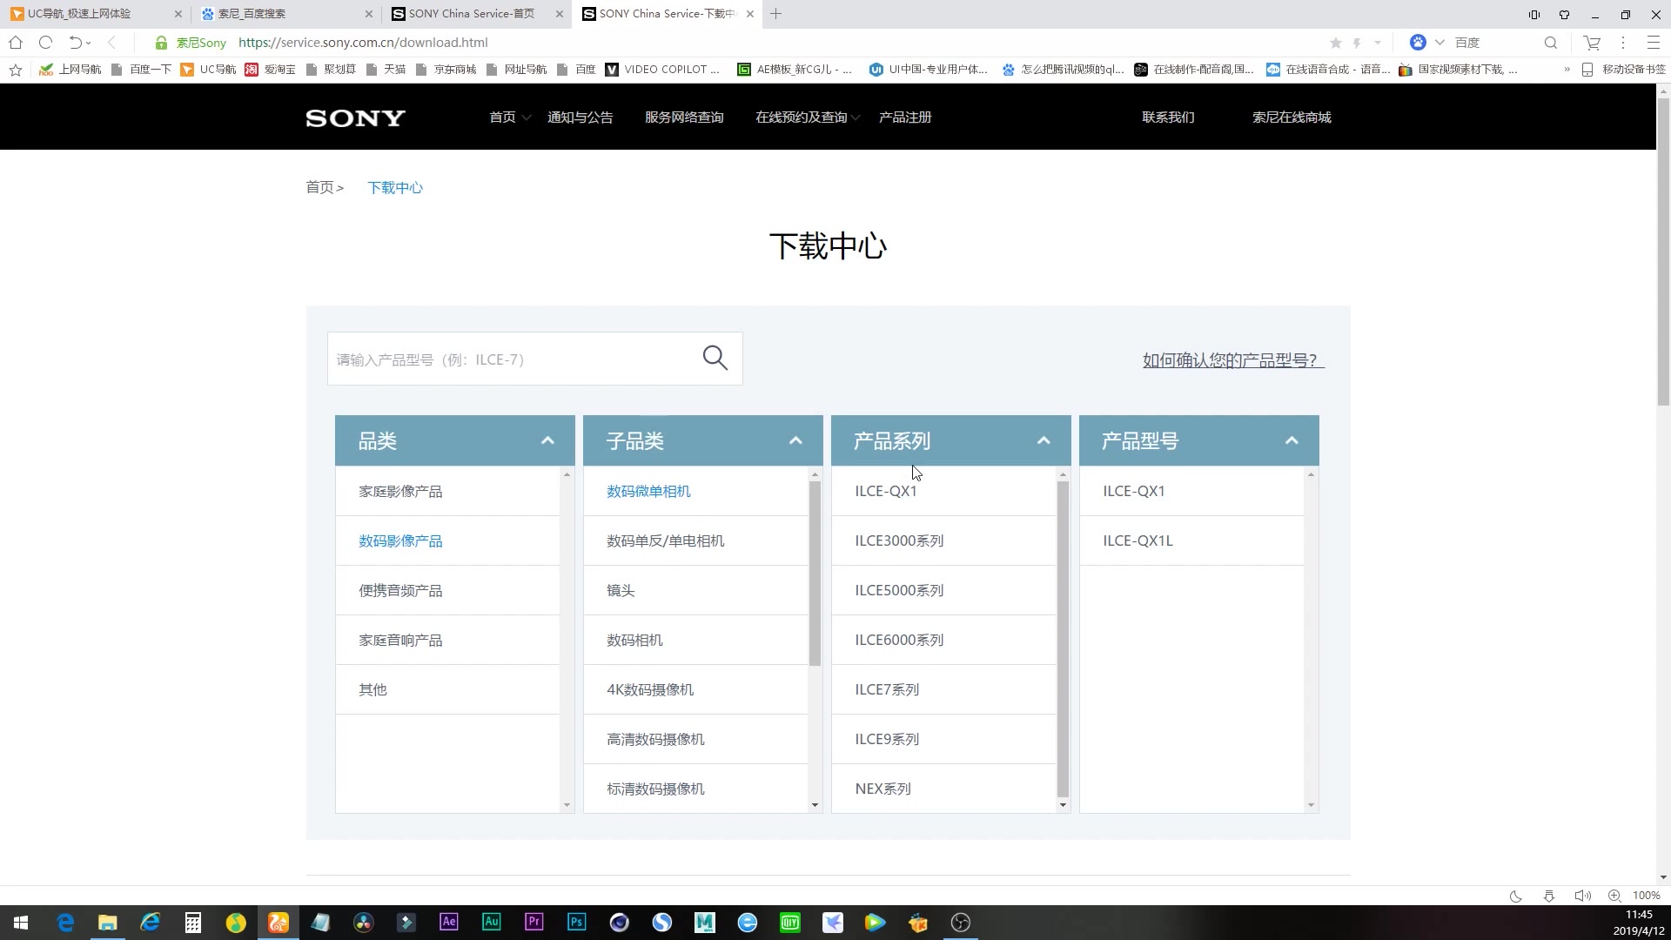Click the undo close tab icon
Image resolution: width=1671 pixels, height=940 pixels.
pyautogui.click(x=76, y=42)
